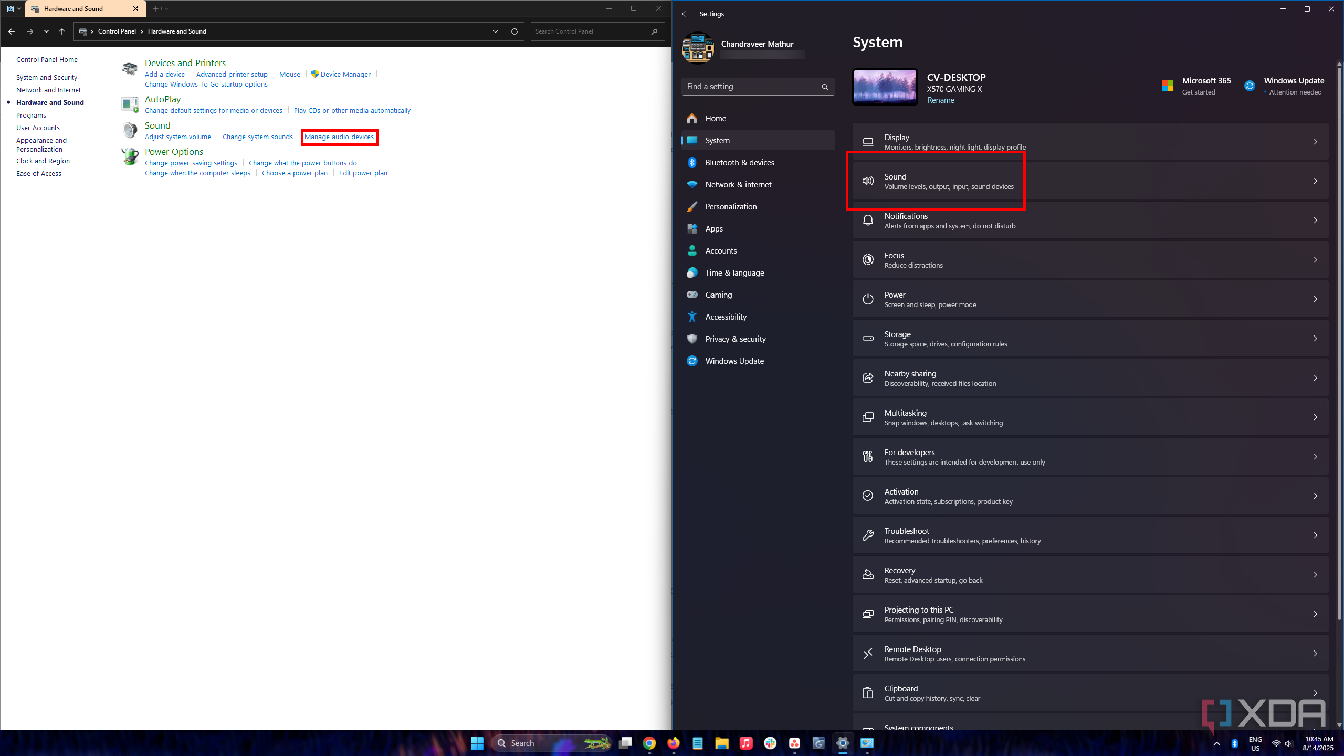Open Home in Settings sidebar
The height and width of the screenshot is (756, 1344).
[x=758, y=119]
